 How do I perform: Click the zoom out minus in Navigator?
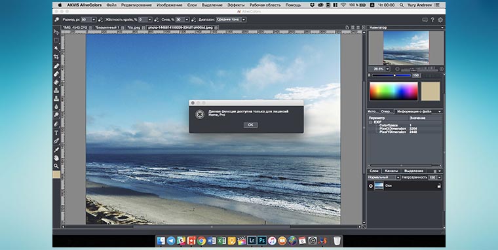tap(397, 69)
